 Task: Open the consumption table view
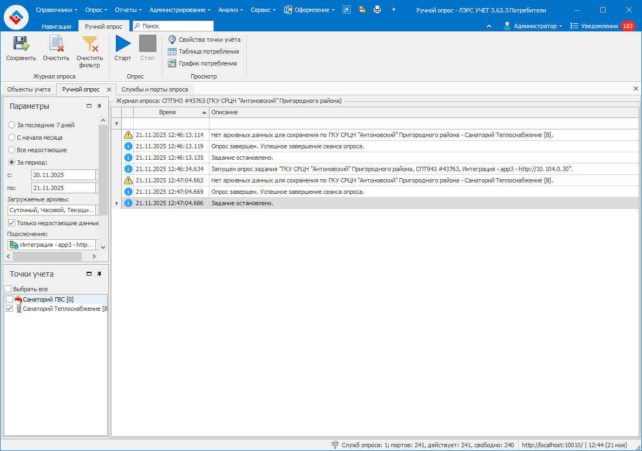tap(203, 51)
